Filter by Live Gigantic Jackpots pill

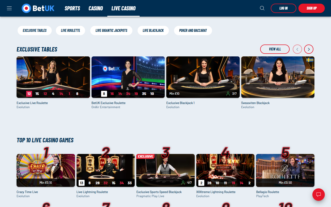(x=111, y=31)
